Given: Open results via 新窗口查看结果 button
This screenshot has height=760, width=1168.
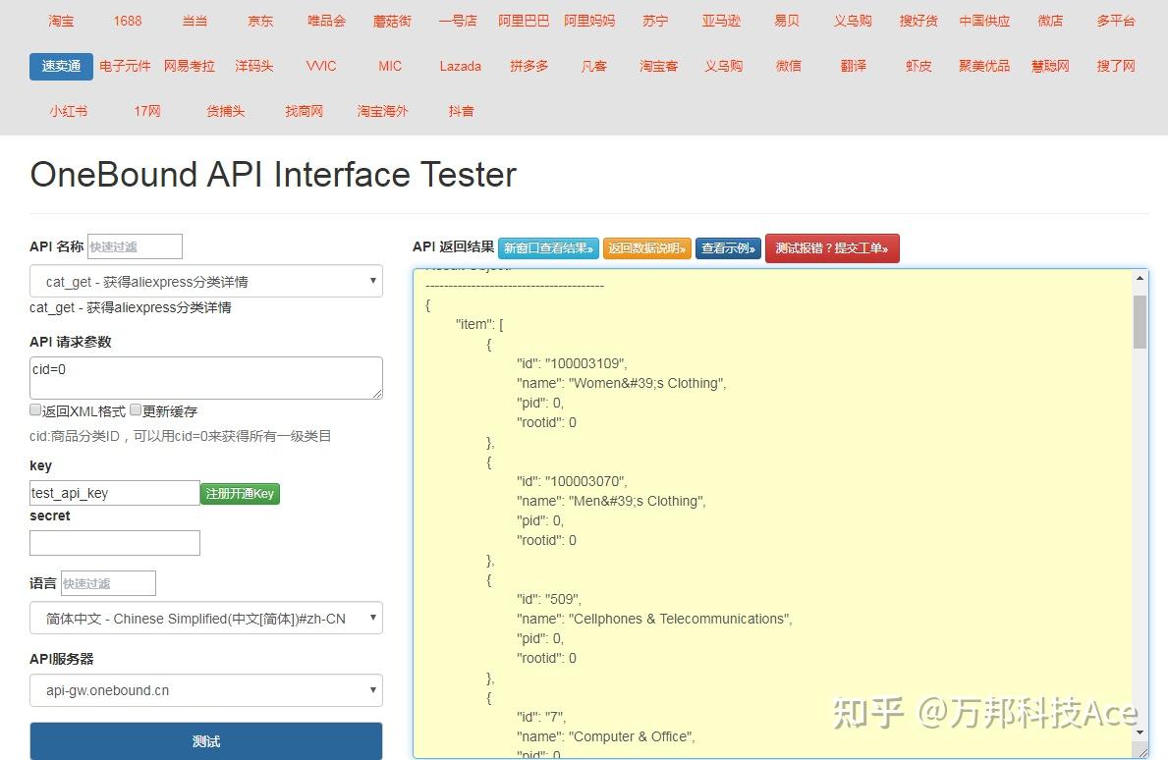Looking at the screenshot, I should [x=548, y=248].
